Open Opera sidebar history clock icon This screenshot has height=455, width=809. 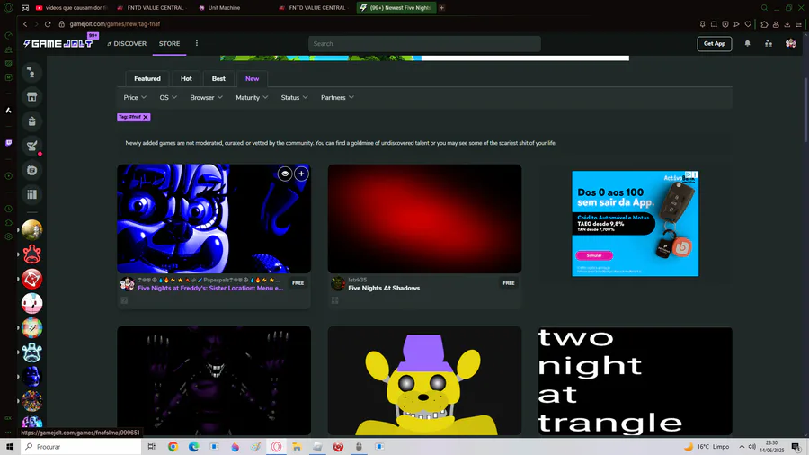pos(8,209)
